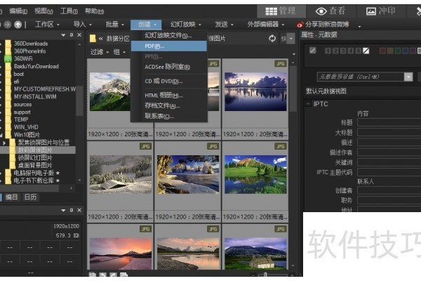This screenshot has height=281, width=421.
Task: Switch to the 冲印 mode
Action: tap(381, 11)
